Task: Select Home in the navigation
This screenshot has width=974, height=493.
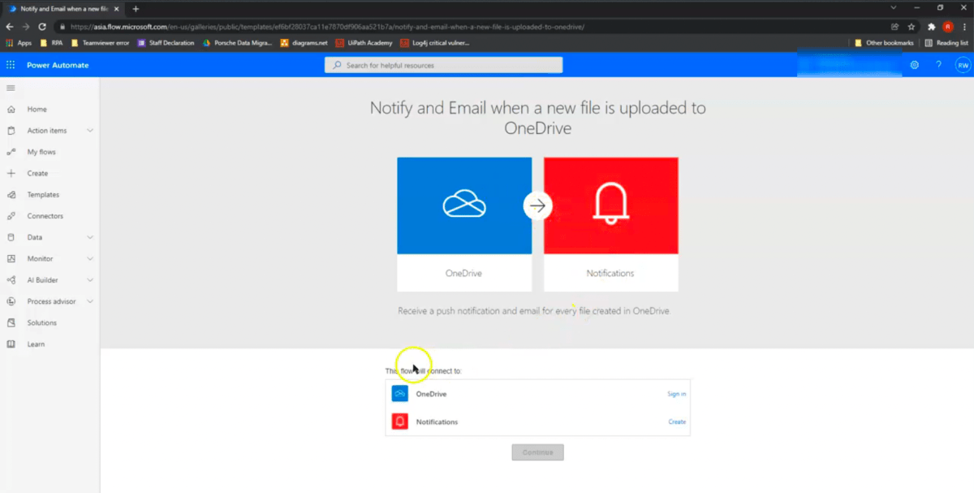Action: click(37, 109)
